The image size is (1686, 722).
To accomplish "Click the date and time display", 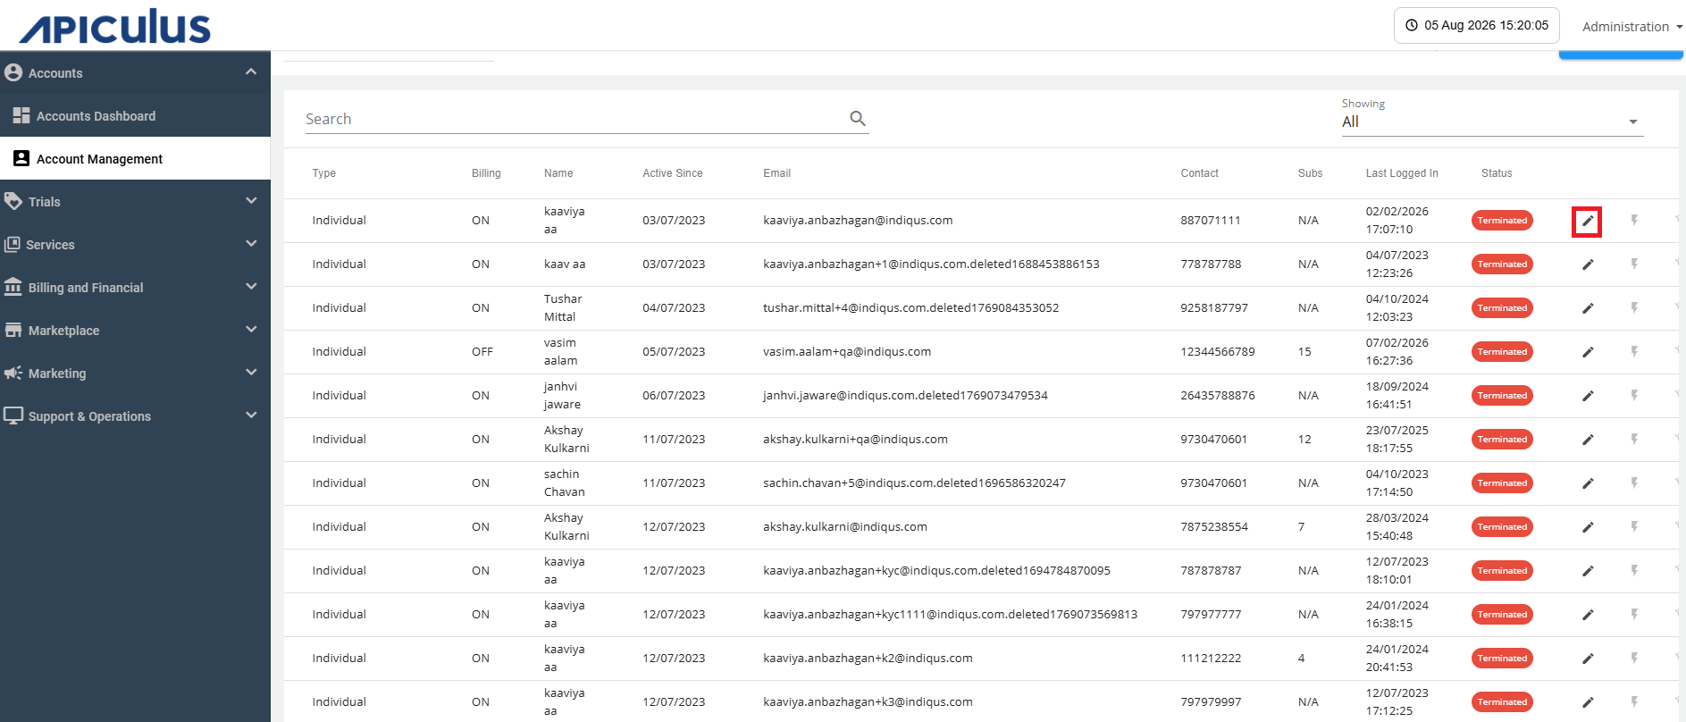I will (x=1477, y=25).
